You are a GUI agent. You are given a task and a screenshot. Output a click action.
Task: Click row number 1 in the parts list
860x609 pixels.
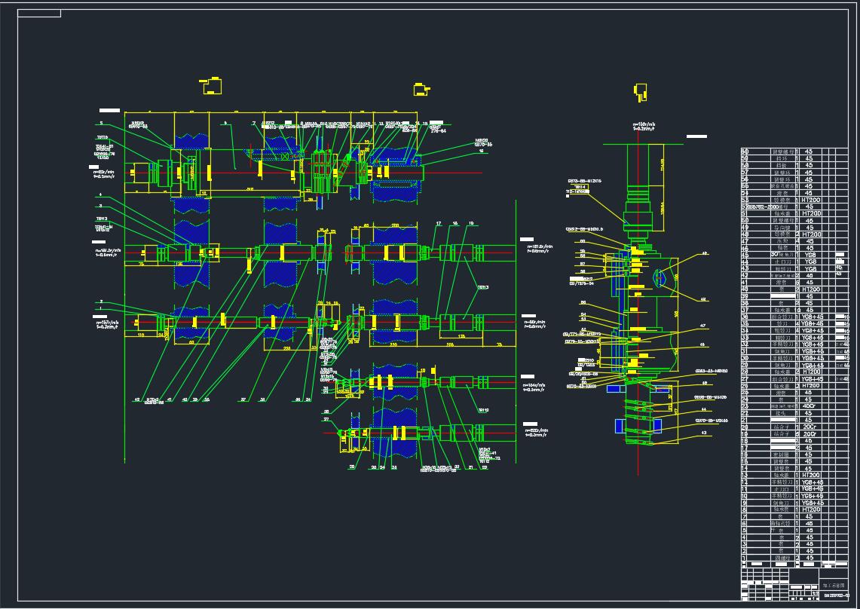click(x=745, y=558)
